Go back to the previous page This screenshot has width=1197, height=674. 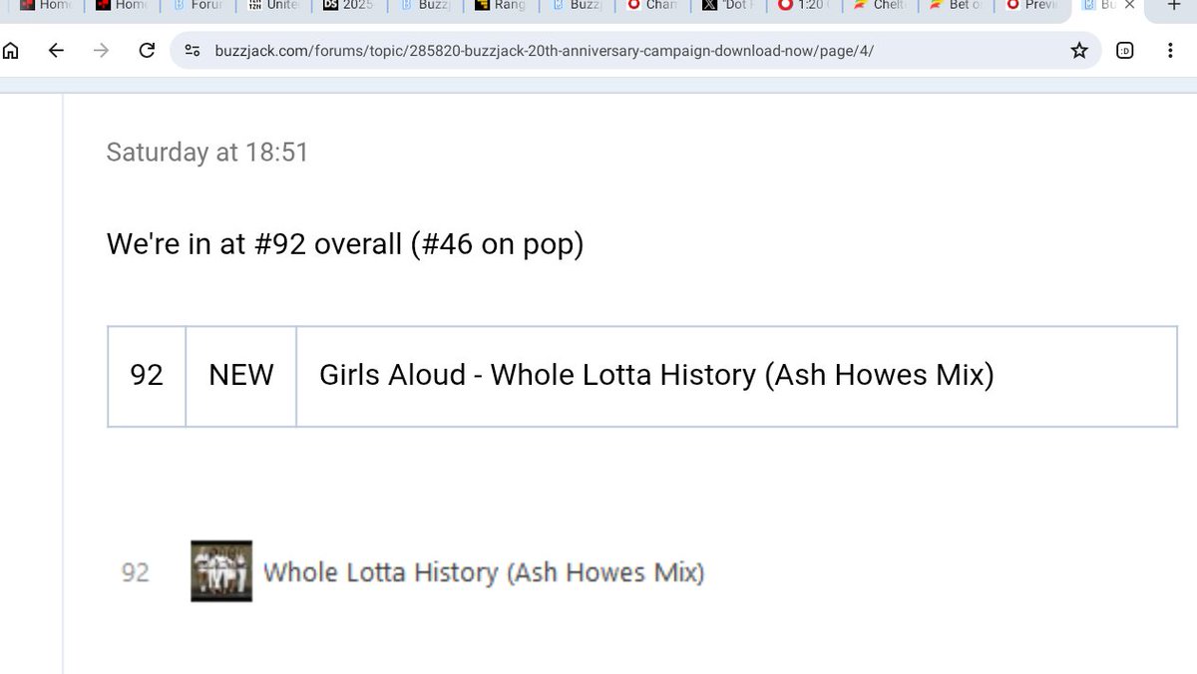tap(56, 50)
